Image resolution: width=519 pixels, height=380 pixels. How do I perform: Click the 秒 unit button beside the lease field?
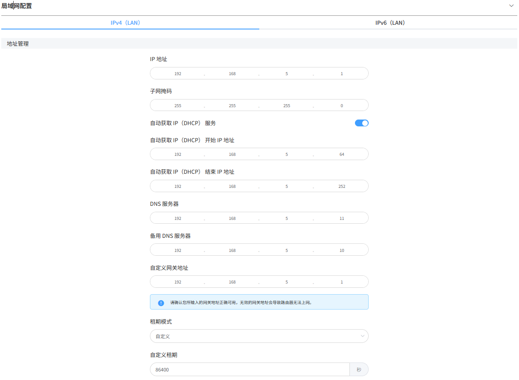[359, 369]
